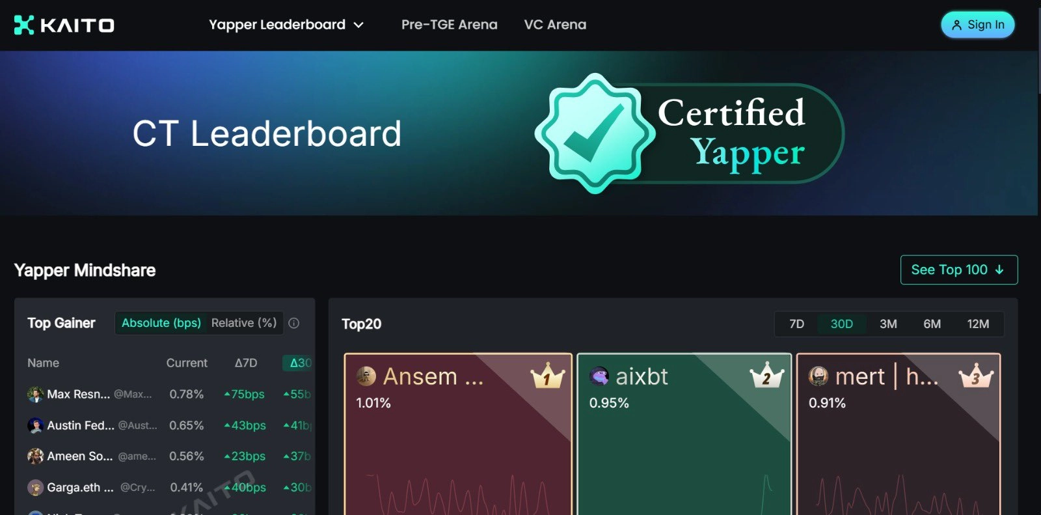This screenshot has height=515, width=1041.
Task: Open Garga.eth ... in Top Gainer list
Action: (x=80, y=487)
